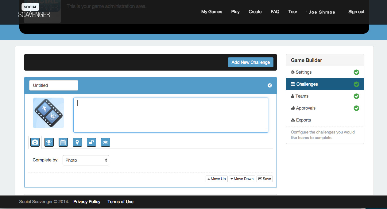This screenshot has height=209, width=387.
Task: Open the Terms of Use link
Action: point(120,202)
